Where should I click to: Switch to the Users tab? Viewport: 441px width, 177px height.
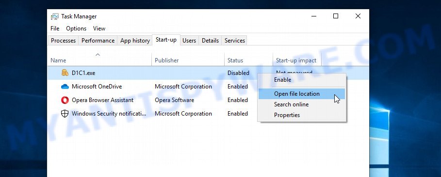point(189,41)
